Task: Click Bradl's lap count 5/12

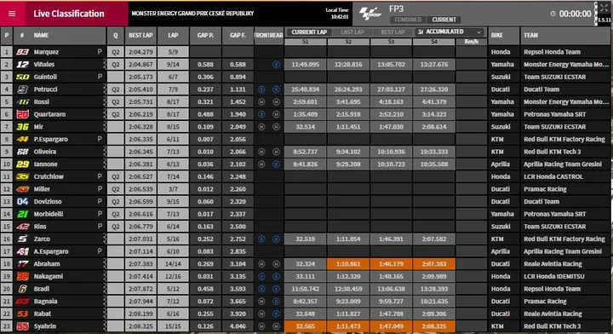Action: tap(173, 289)
